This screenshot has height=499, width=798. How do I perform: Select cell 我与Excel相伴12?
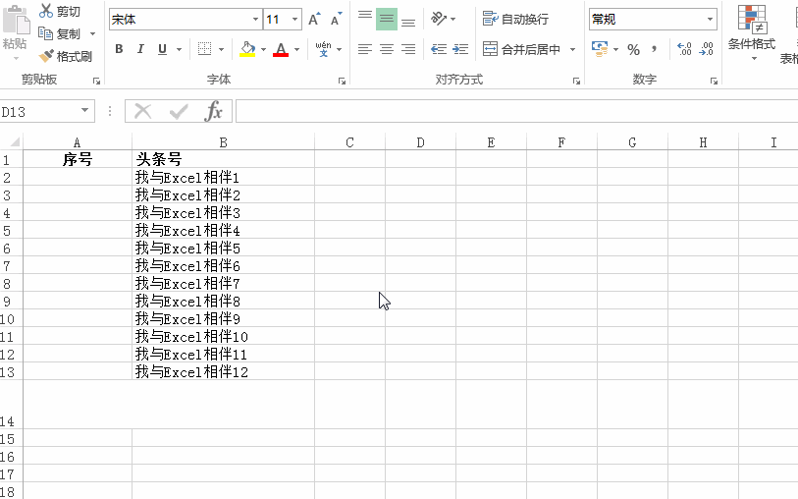[223, 371]
